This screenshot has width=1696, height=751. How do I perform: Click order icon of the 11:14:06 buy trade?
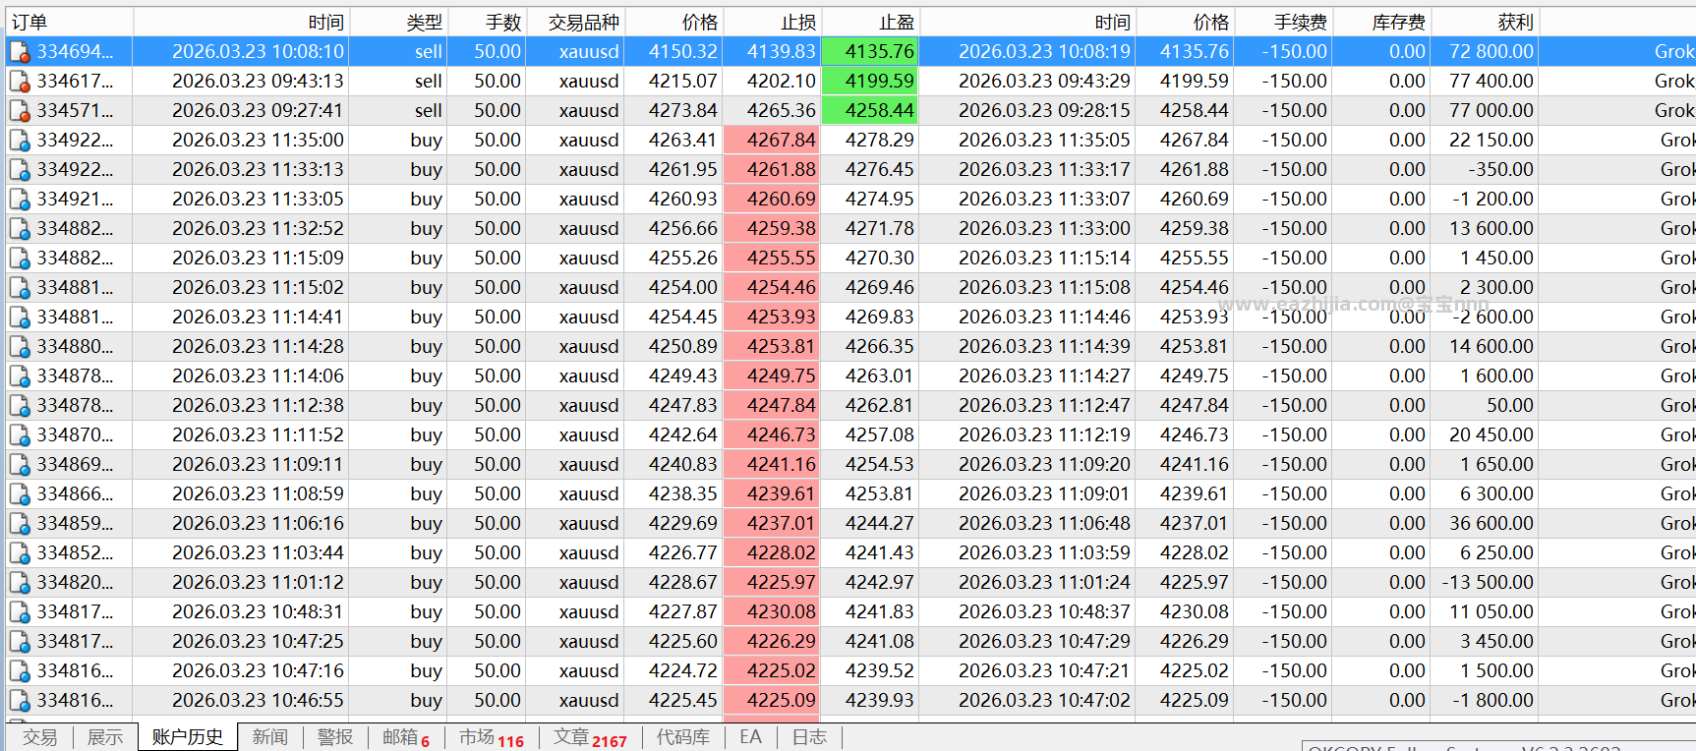pos(20,375)
